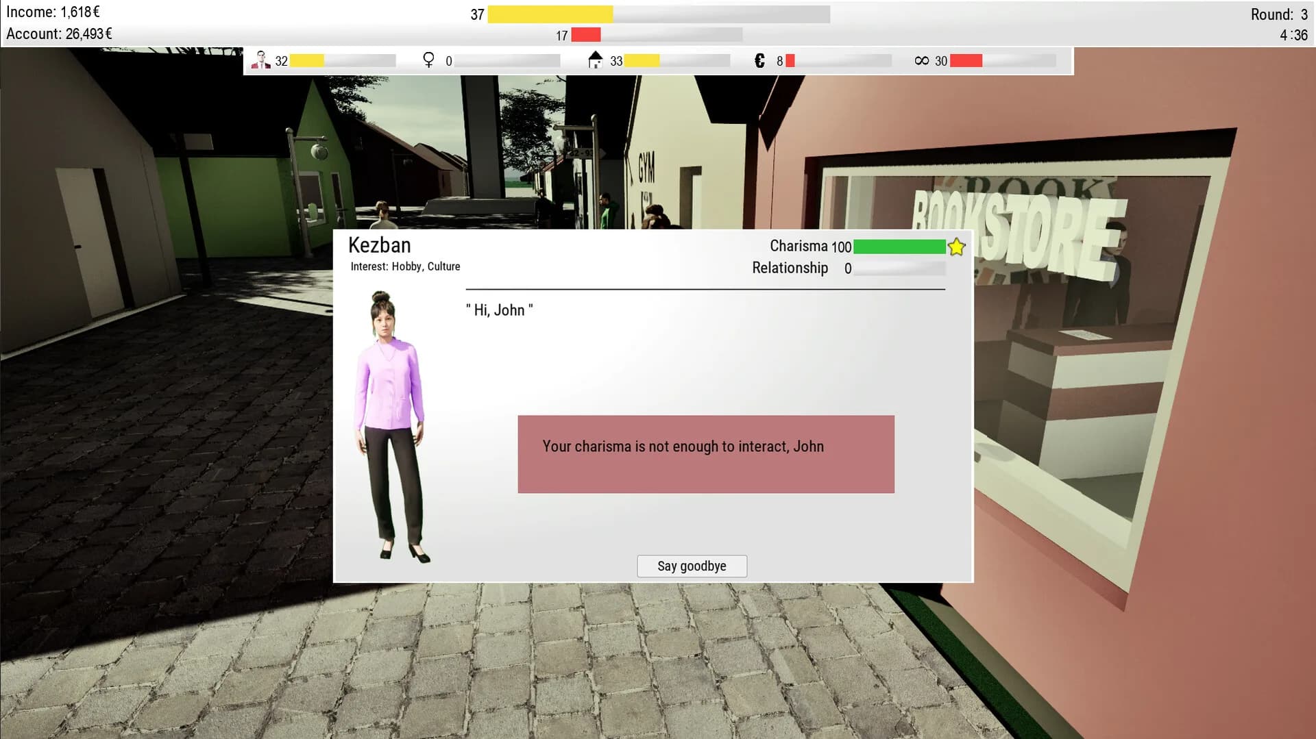Image resolution: width=1316 pixels, height=739 pixels.
Task: Click the female symbol relationship icon
Action: [x=428, y=60]
